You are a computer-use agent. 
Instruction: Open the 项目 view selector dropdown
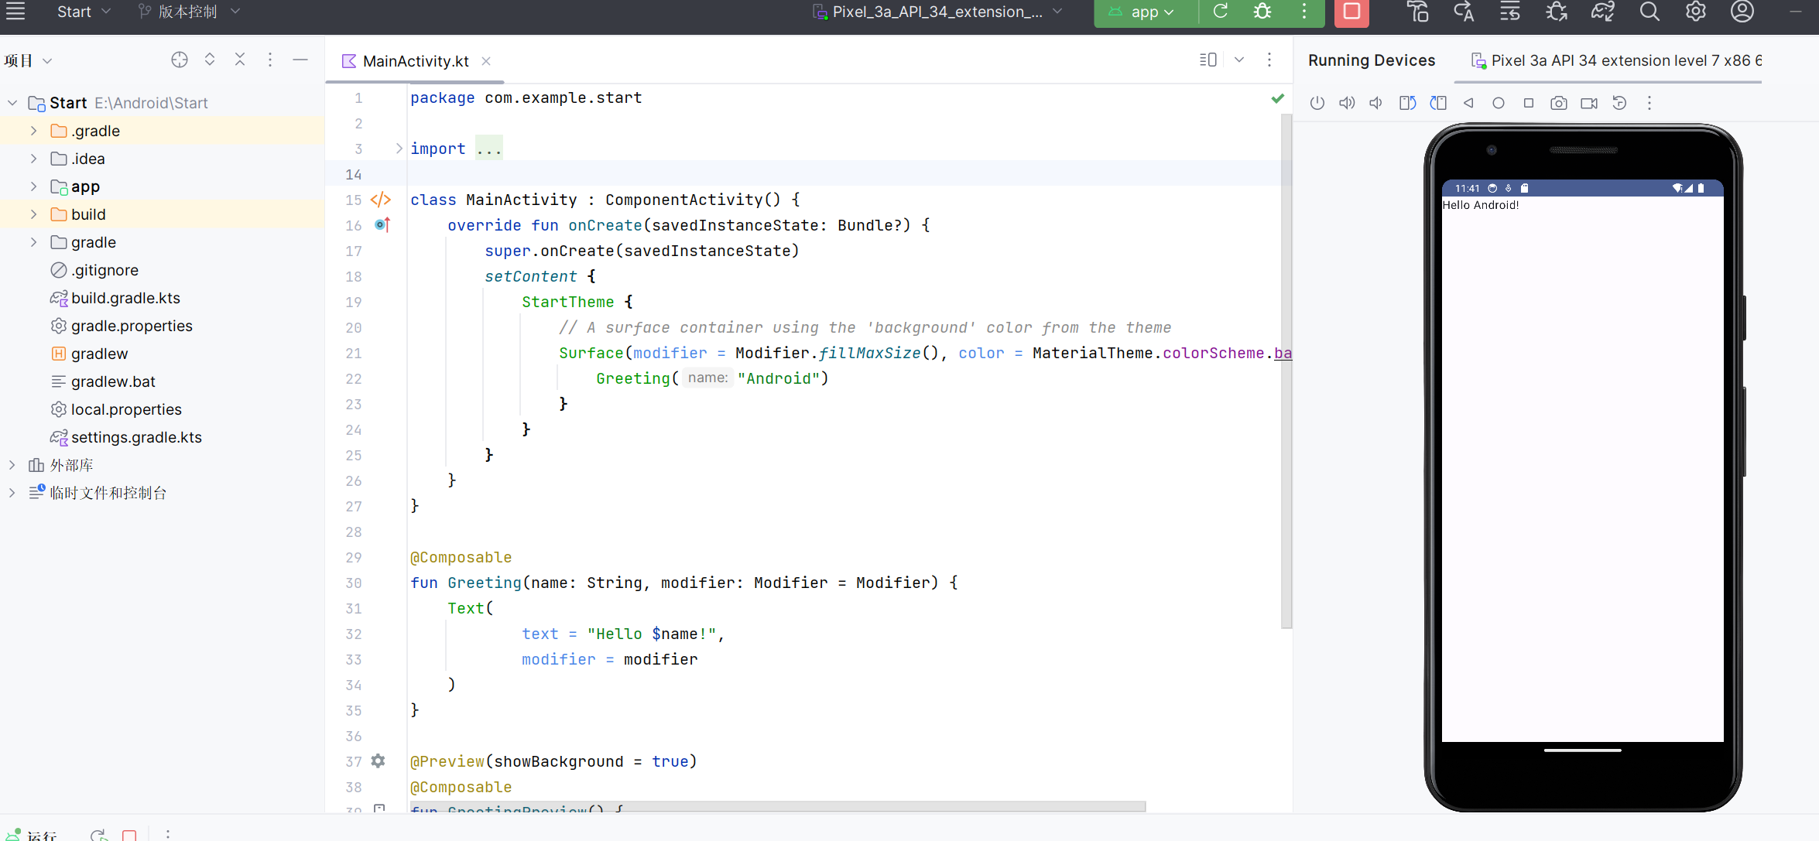(29, 60)
